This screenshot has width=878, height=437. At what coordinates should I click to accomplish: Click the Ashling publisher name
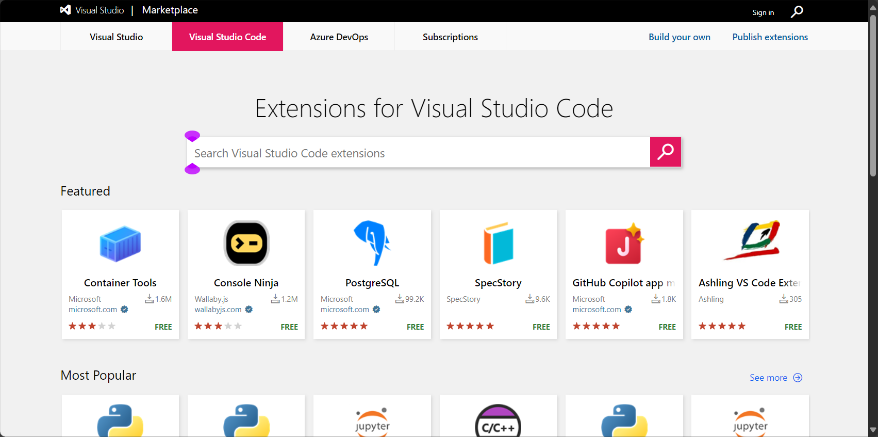pos(711,299)
